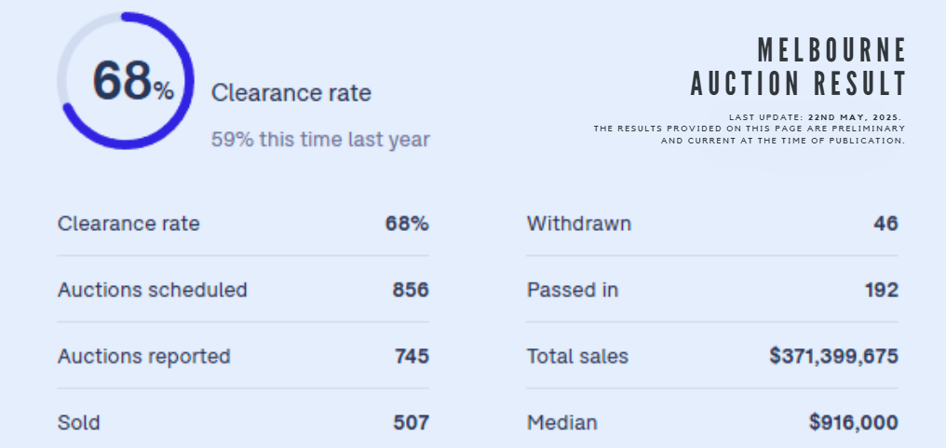Click the $371,399,675 total sales value

coord(833,356)
